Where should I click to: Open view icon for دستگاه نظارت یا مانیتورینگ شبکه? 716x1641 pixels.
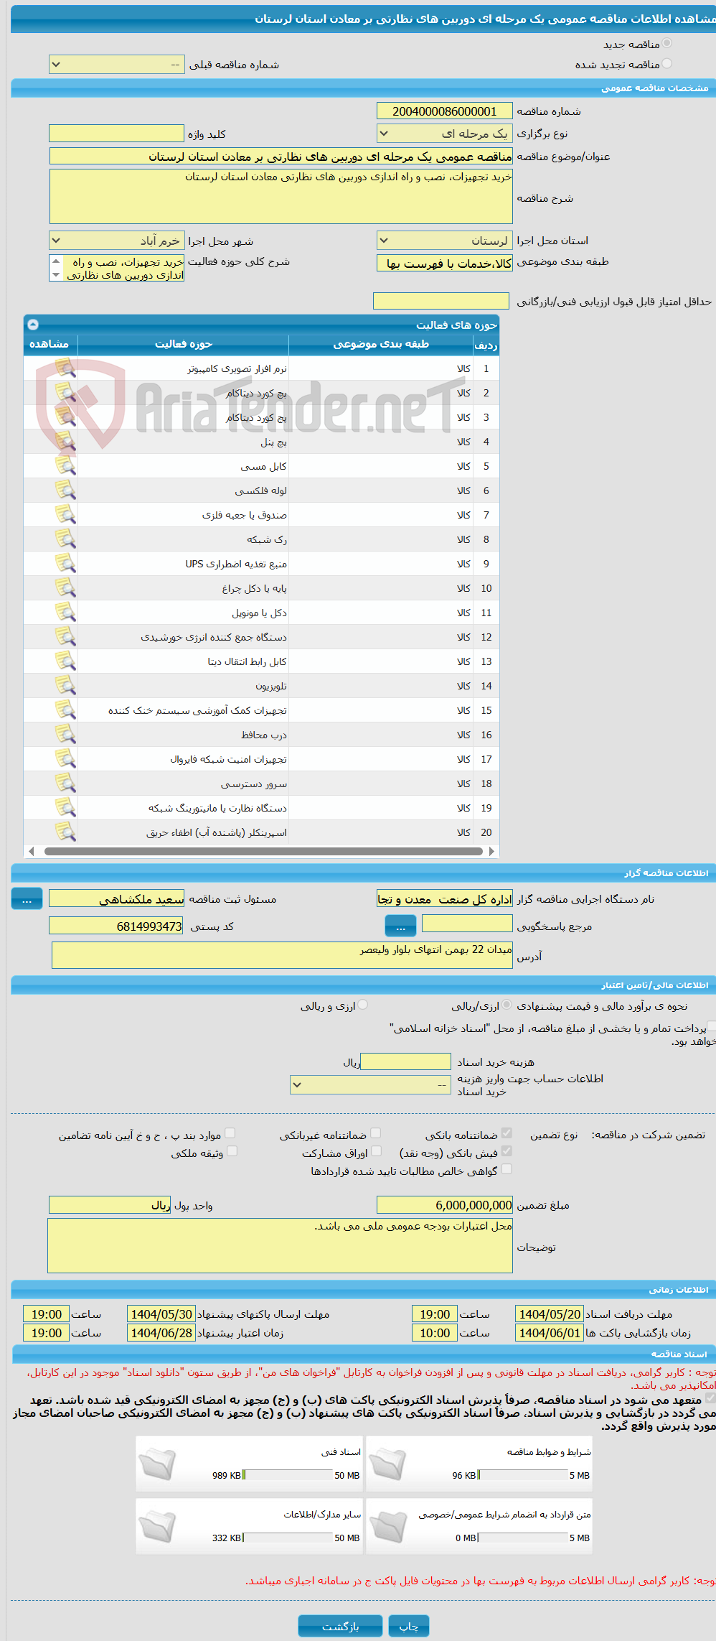(65, 808)
